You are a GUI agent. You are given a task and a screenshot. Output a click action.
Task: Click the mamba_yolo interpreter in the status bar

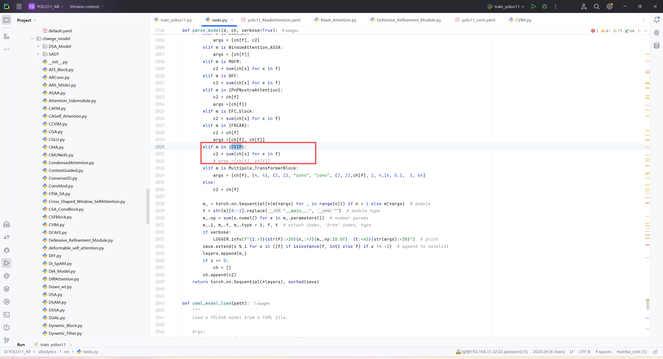pyautogui.click(x=631, y=352)
